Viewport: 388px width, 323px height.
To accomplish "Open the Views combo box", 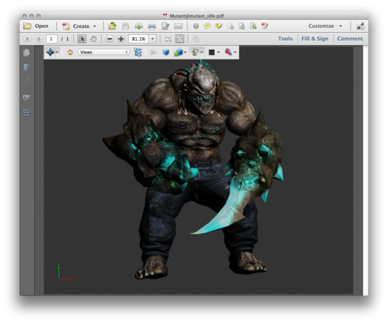I will [x=104, y=52].
